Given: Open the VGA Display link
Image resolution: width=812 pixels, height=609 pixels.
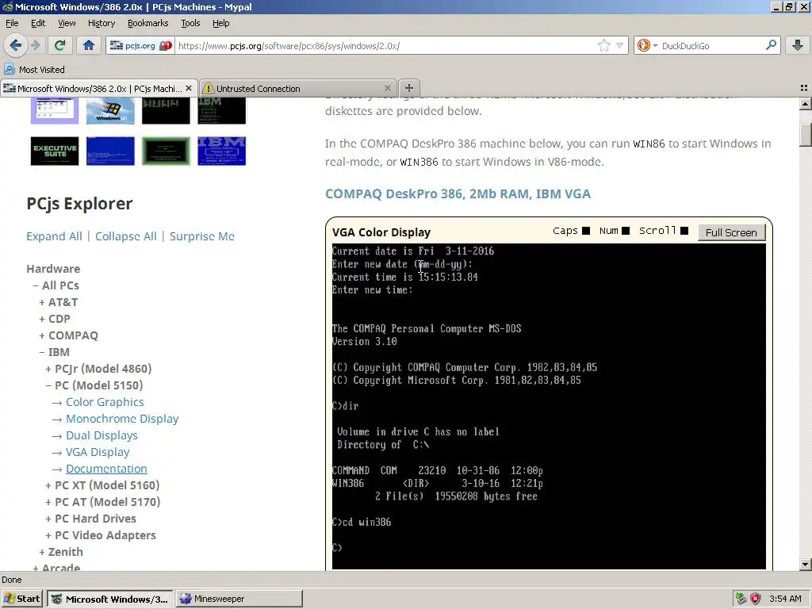Looking at the screenshot, I should 98,451.
